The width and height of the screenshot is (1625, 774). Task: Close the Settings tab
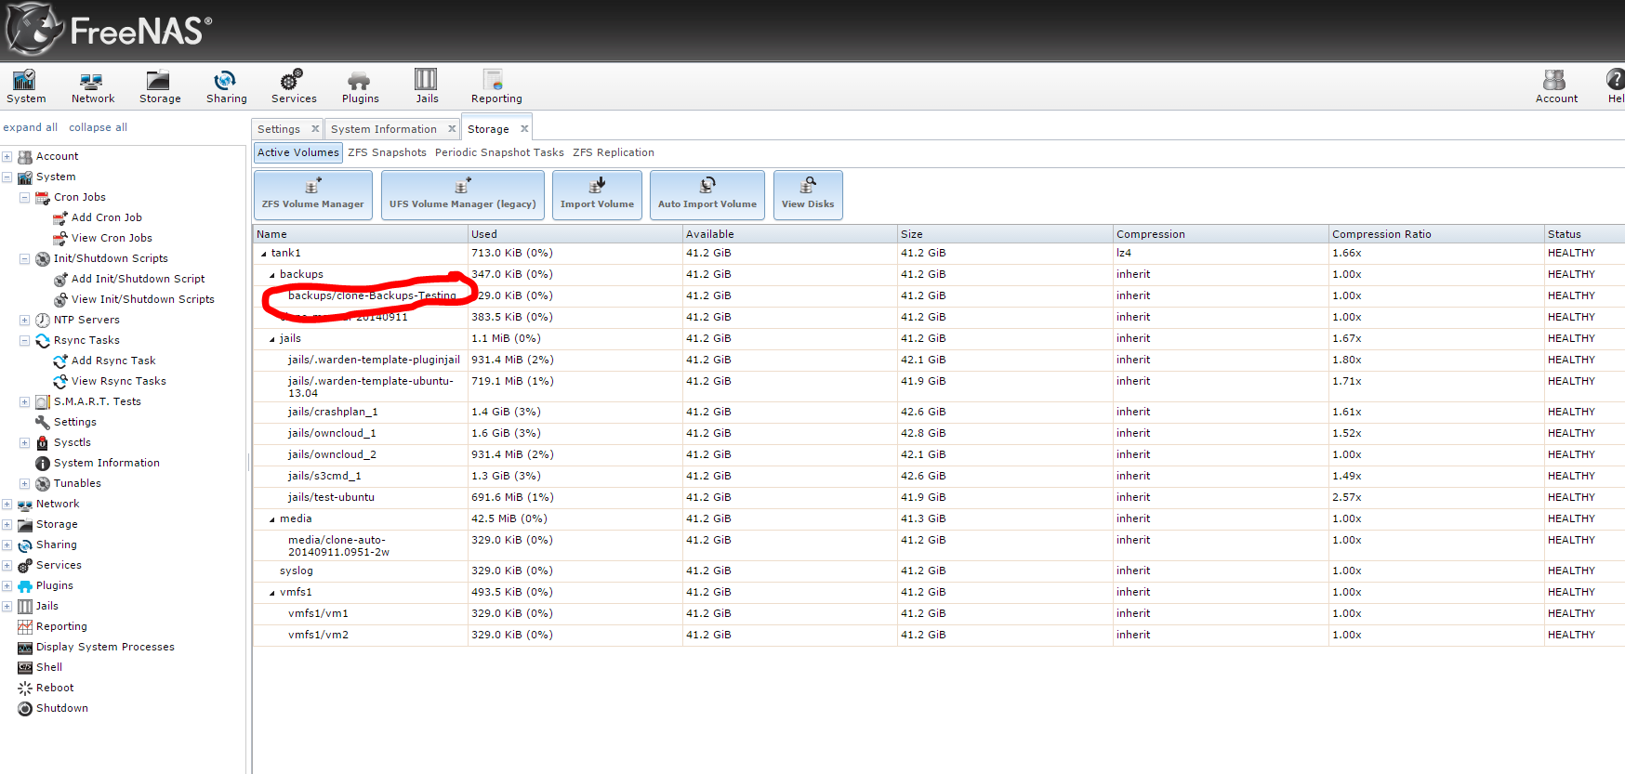click(x=315, y=129)
